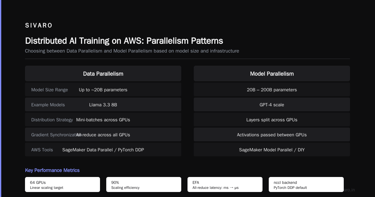Click the 'Key Performance Metrics' heading
The width and height of the screenshot is (375, 197).
(x=52, y=170)
